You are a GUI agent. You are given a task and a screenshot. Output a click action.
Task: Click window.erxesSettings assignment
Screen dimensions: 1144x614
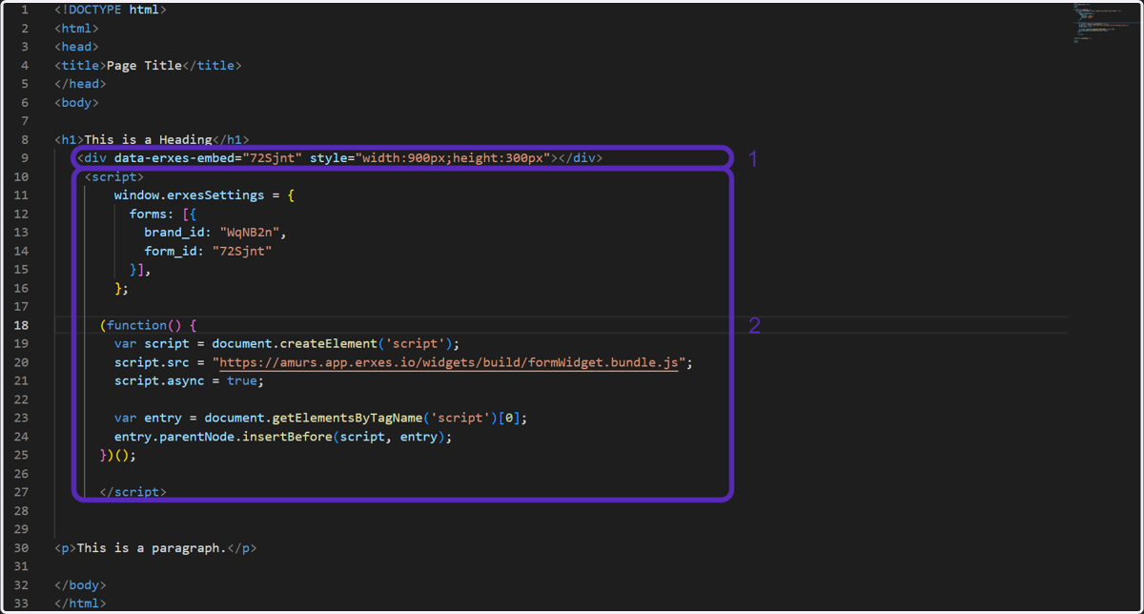pos(204,194)
